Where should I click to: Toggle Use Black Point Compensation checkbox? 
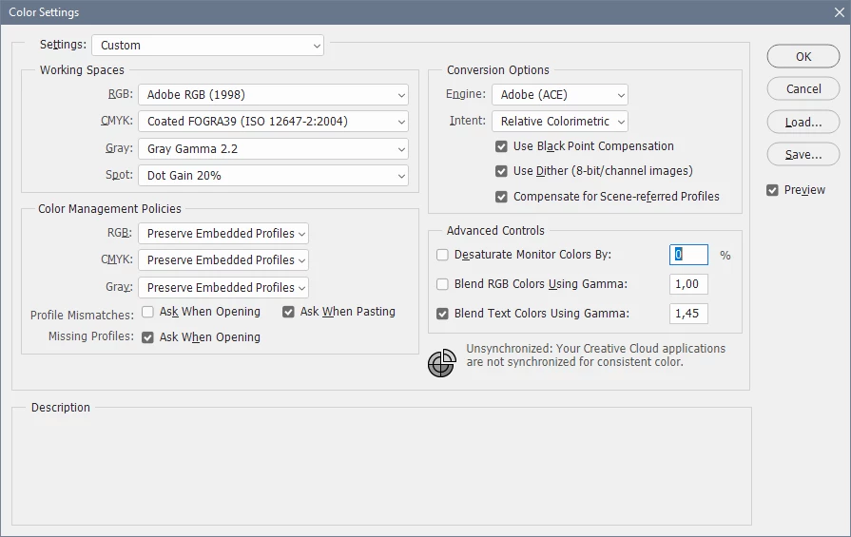501,146
